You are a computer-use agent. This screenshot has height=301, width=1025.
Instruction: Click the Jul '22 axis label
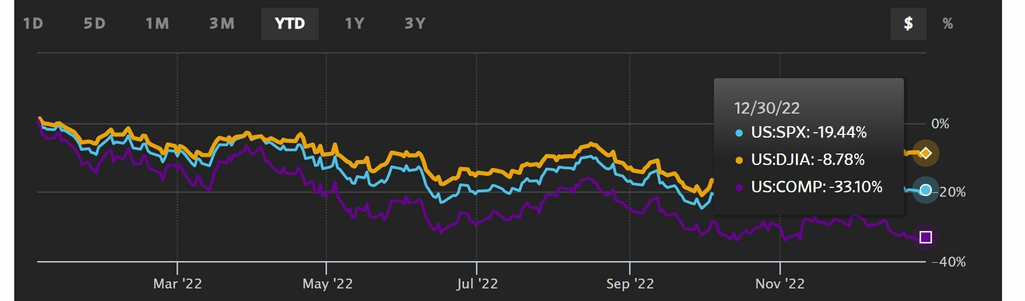tap(477, 284)
